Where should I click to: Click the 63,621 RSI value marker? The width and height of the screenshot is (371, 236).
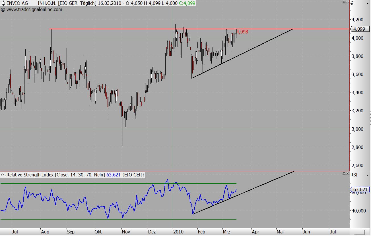(360, 189)
